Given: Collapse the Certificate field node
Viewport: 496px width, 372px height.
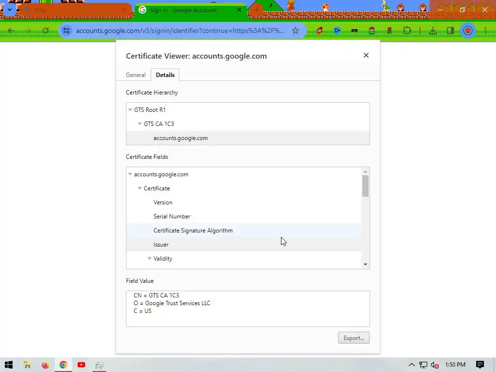Looking at the screenshot, I should 139,188.
